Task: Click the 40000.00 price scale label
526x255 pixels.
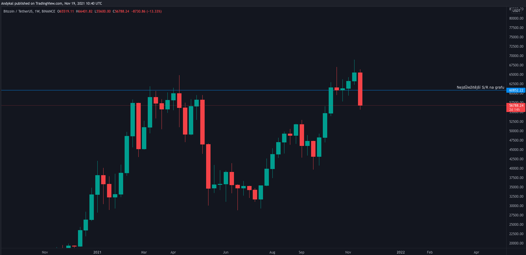Action: 516,168
